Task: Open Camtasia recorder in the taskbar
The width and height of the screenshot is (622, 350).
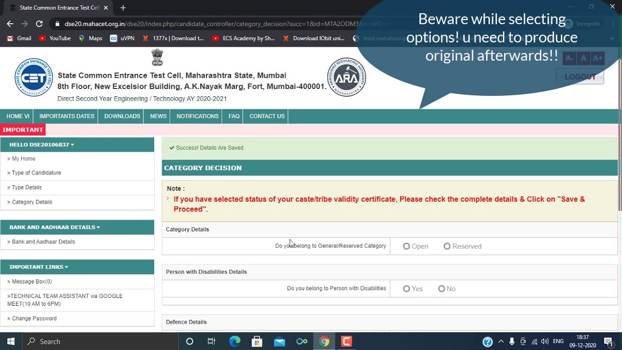Action: point(346,341)
